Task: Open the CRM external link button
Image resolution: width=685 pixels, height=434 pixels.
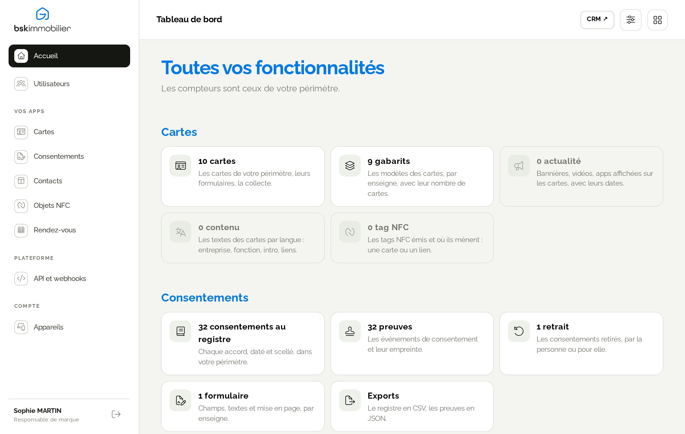Action: pyautogui.click(x=597, y=20)
